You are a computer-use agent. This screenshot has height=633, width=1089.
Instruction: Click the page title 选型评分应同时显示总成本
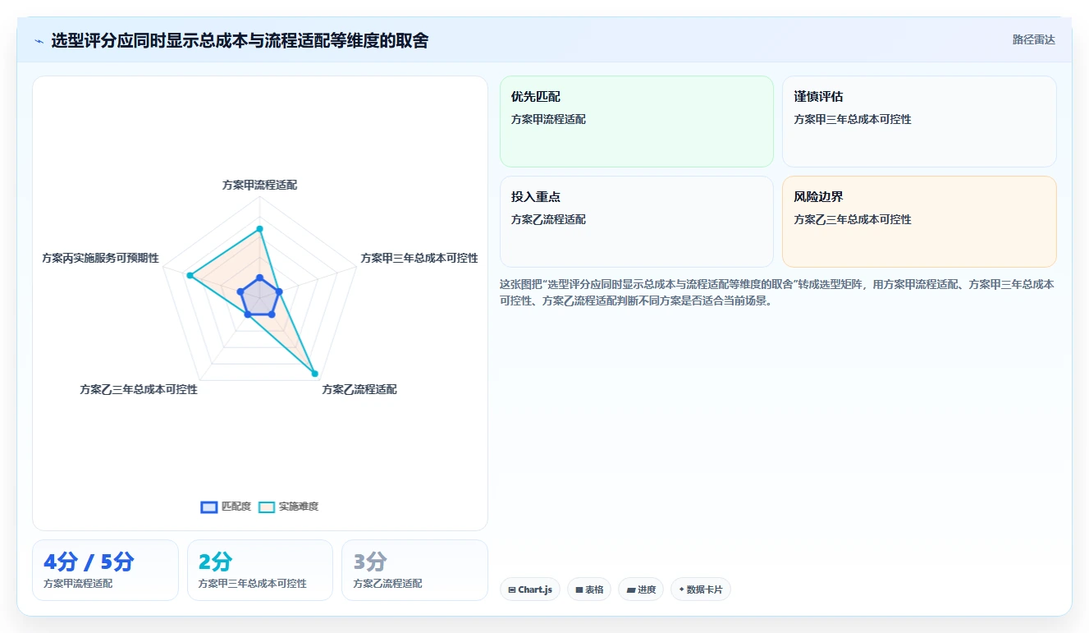pos(240,40)
